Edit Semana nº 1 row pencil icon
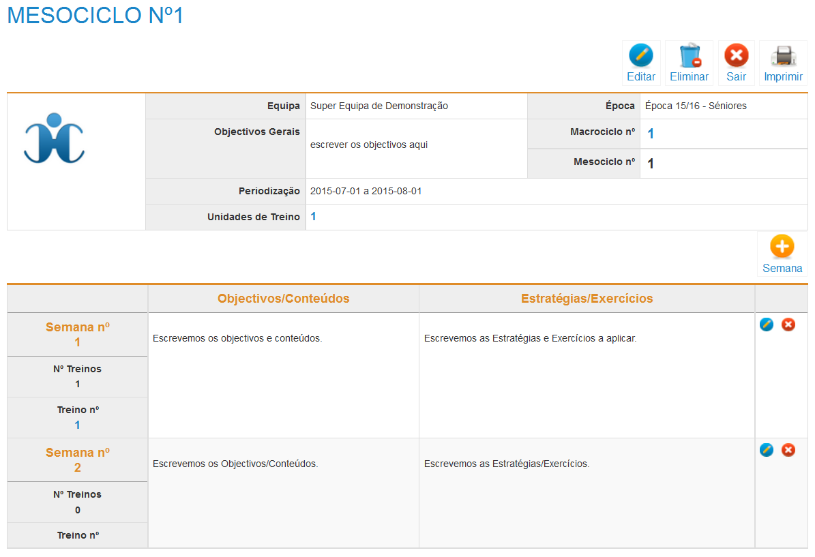Image resolution: width=815 pixels, height=557 pixels. pyautogui.click(x=767, y=325)
